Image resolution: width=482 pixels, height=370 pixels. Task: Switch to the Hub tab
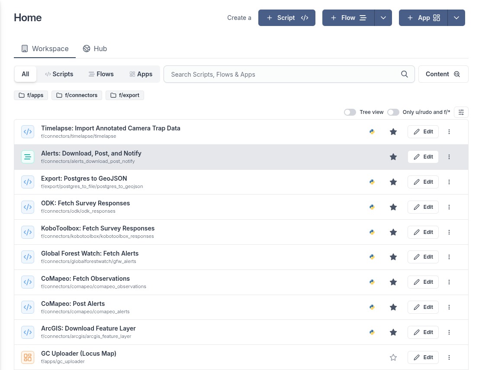pyautogui.click(x=95, y=49)
